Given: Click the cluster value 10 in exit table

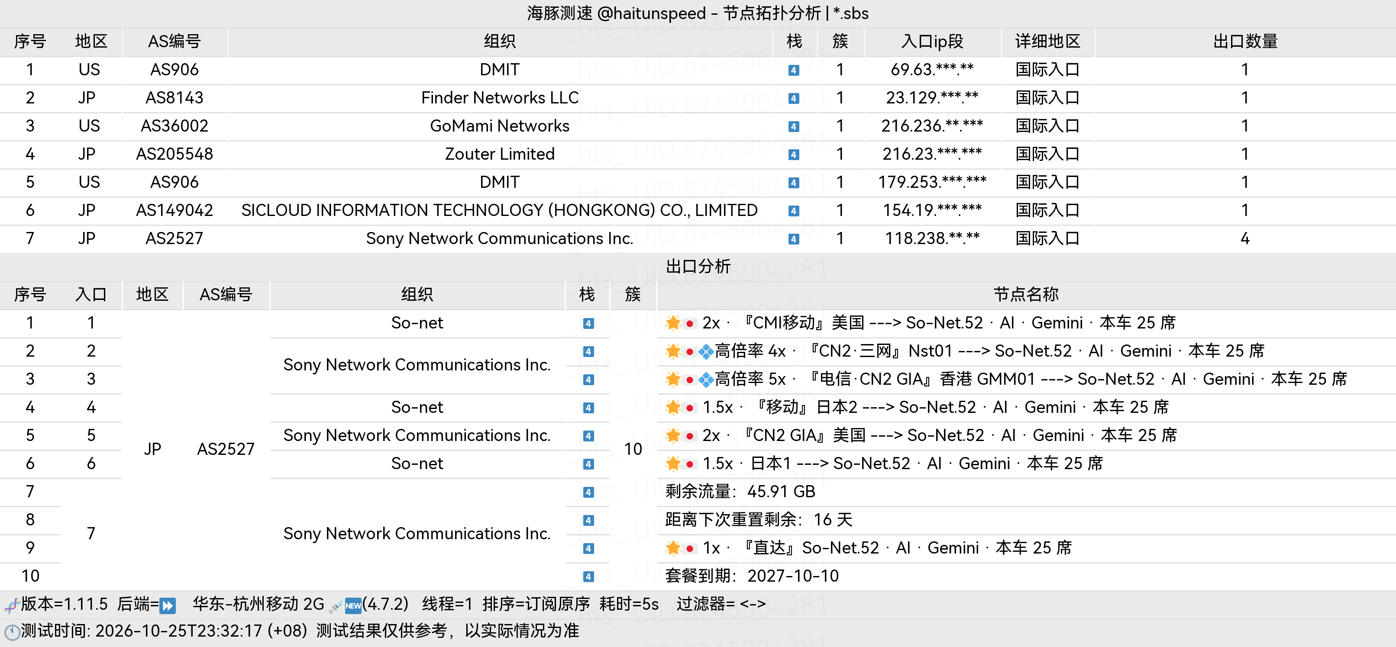Looking at the screenshot, I should (x=633, y=449).
